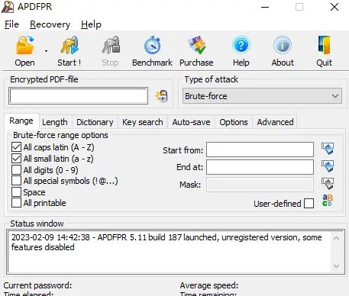Open the Purchase toolbar icon
Image resolution: width=349 pixels, height=296 pixels.
click(196, 45)
